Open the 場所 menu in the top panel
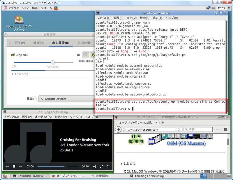233x180 pixels. (x=35, y=8)
